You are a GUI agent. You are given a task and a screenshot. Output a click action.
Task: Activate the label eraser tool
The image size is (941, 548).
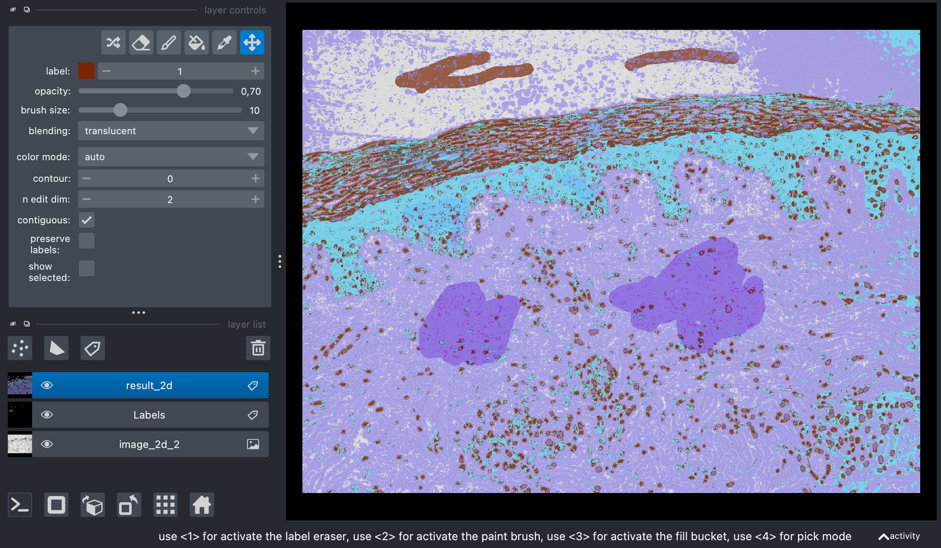[141, 42]
